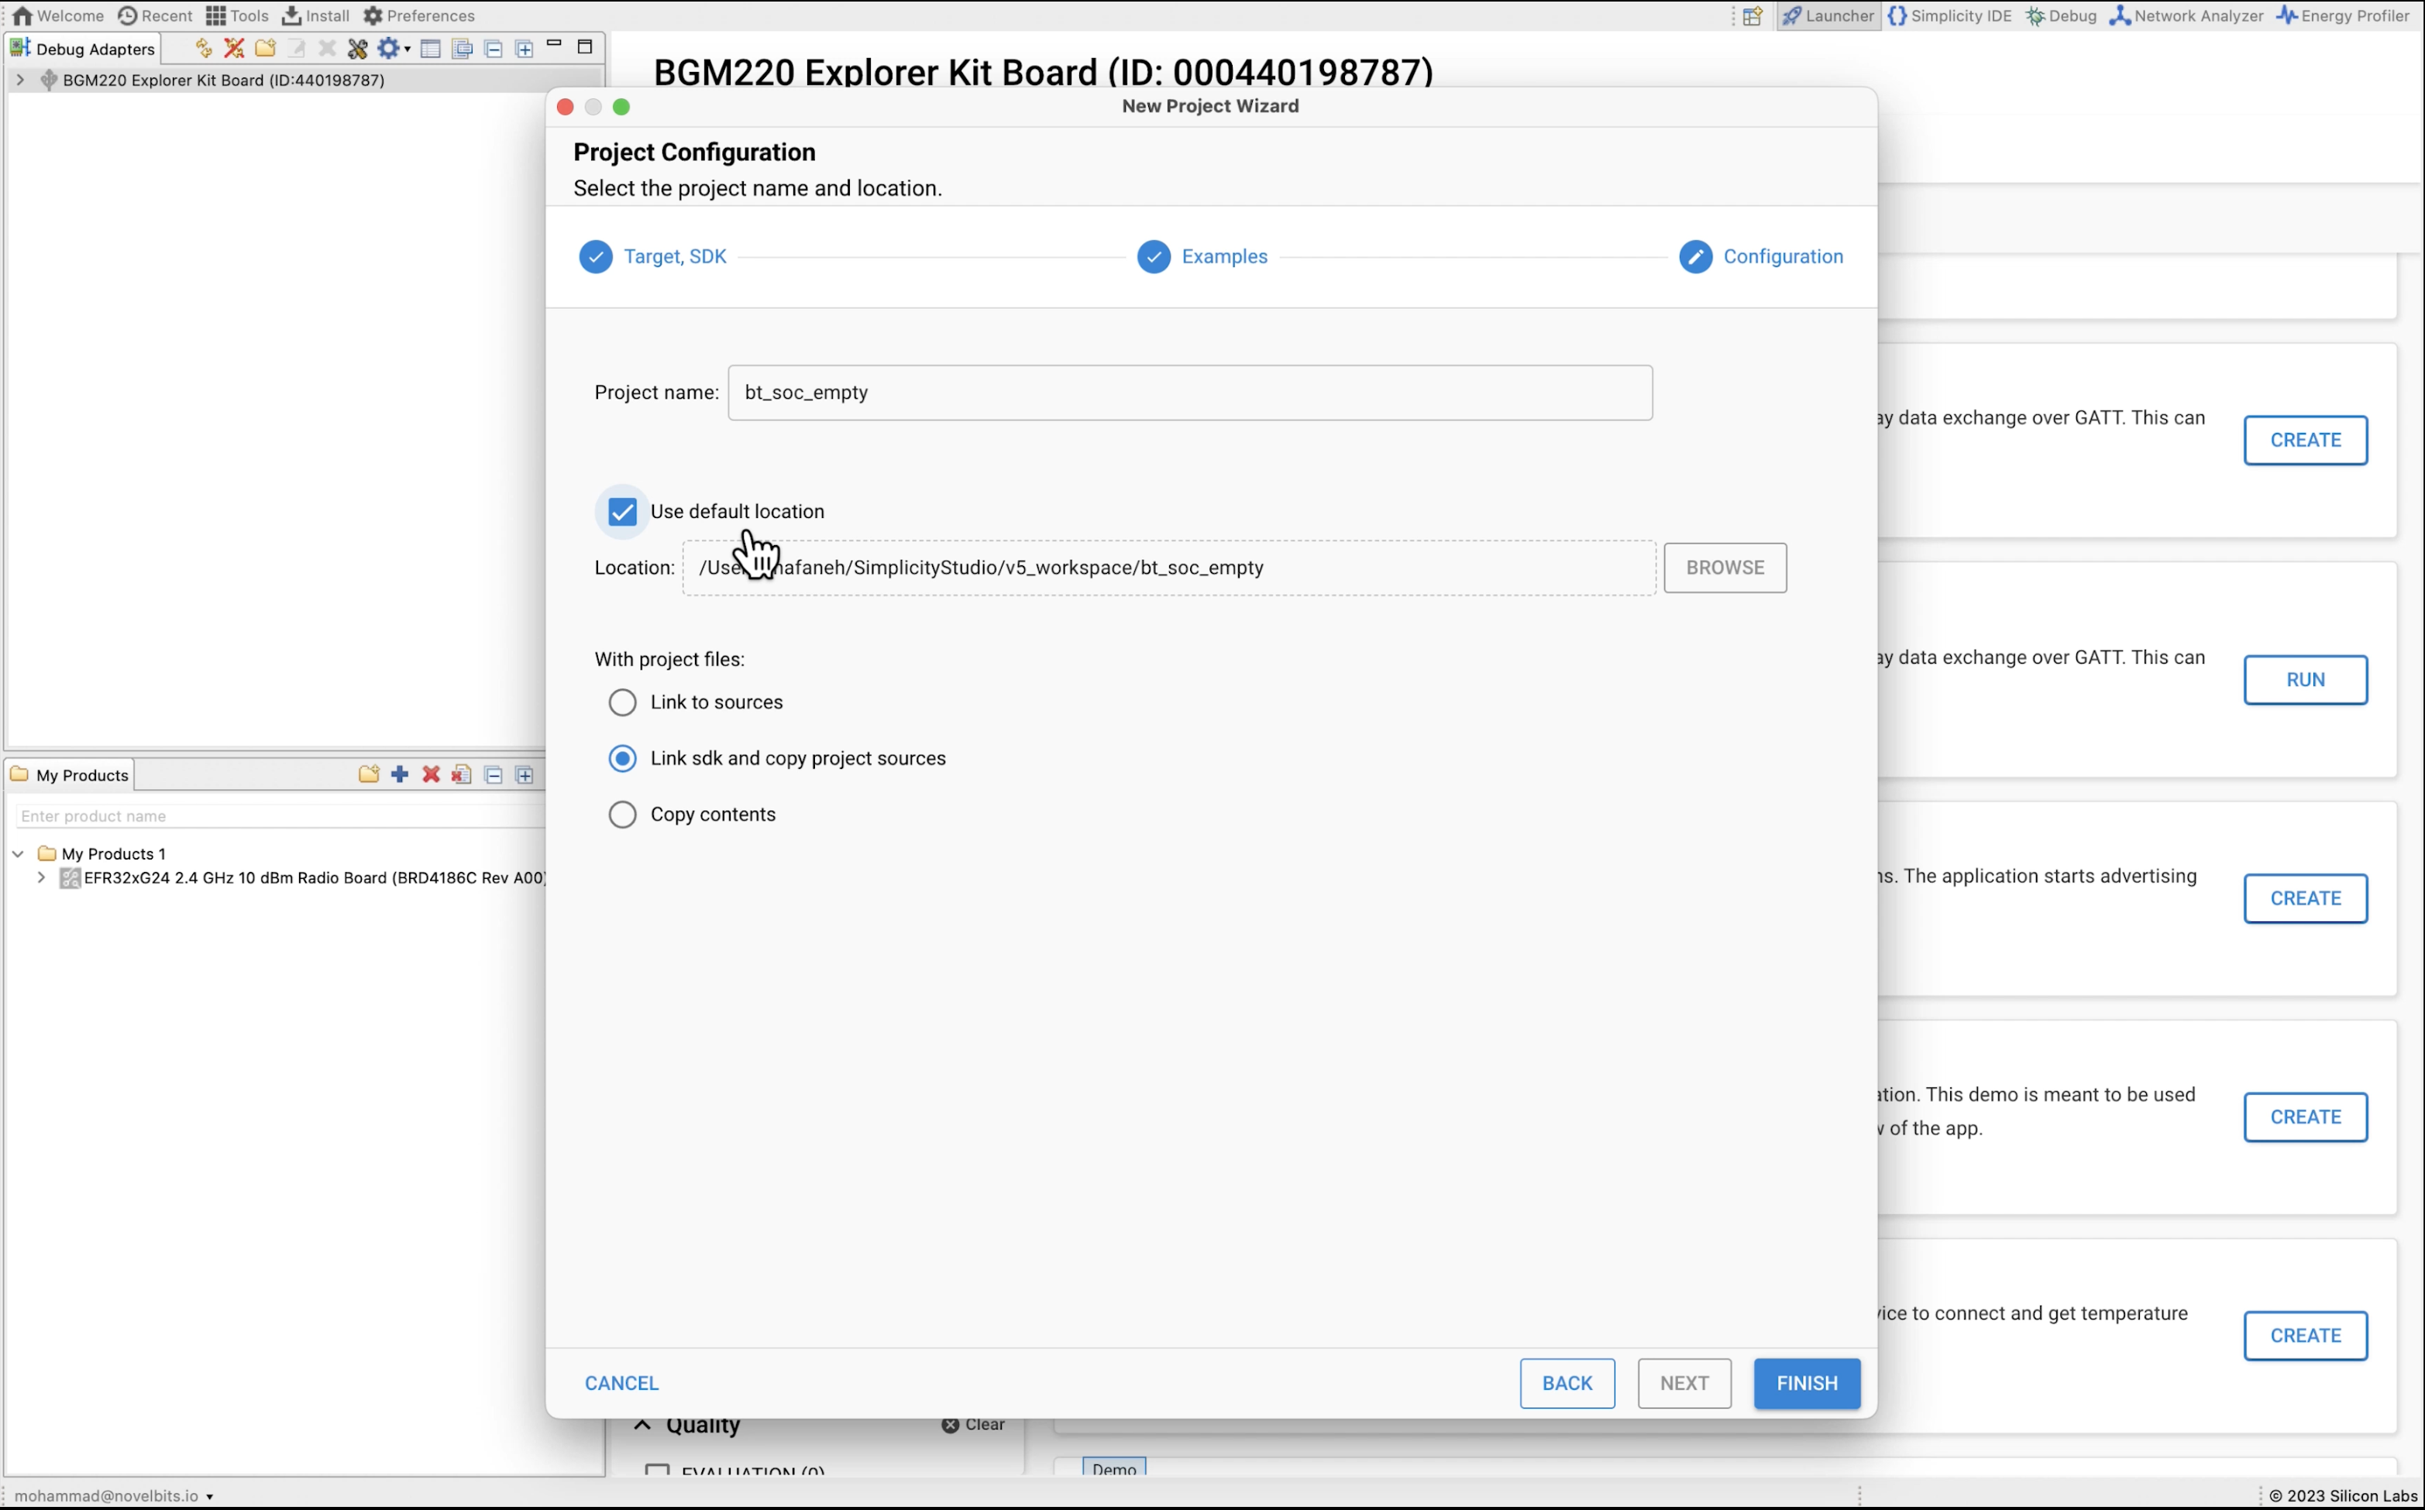Click the BACK button
The image size is (2425, 1510).
tap(1567, 1383)
